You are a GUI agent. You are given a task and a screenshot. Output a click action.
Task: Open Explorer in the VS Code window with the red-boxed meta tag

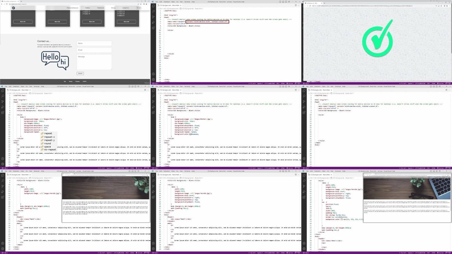[x=153, y=6]
